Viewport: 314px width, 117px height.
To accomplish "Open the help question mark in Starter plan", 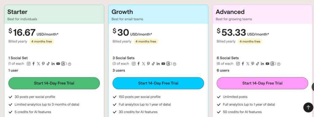I will pyautogui.click(x=70, y=64).
